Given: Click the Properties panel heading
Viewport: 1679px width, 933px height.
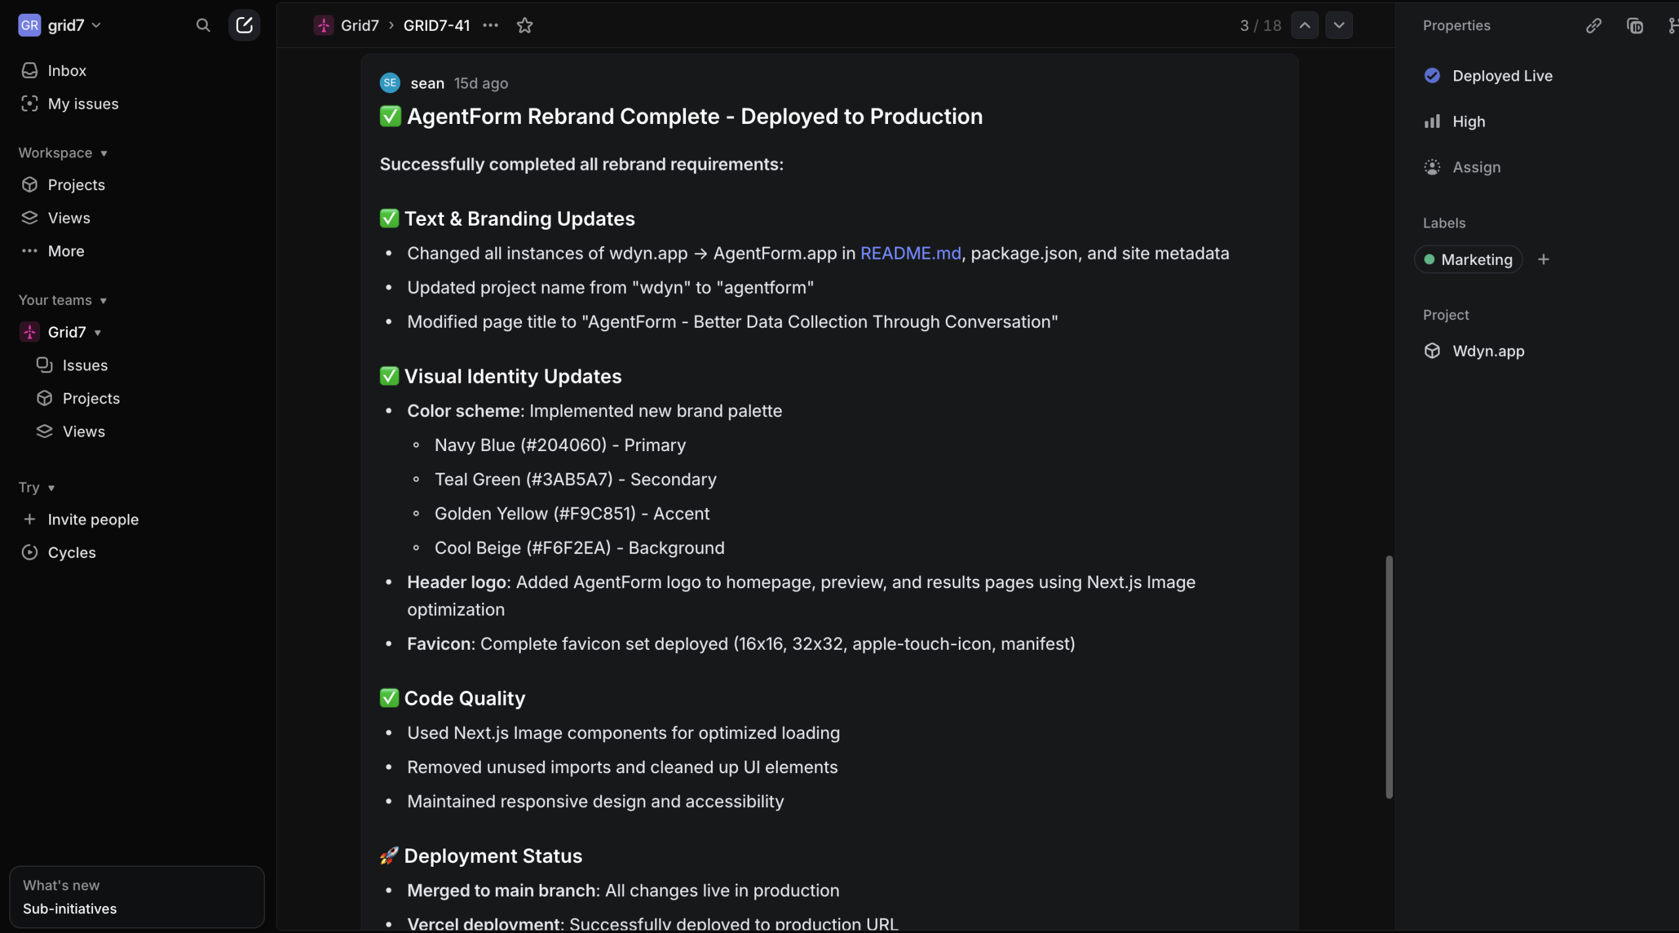Looking at the screenshot, I should [1457, 26].
